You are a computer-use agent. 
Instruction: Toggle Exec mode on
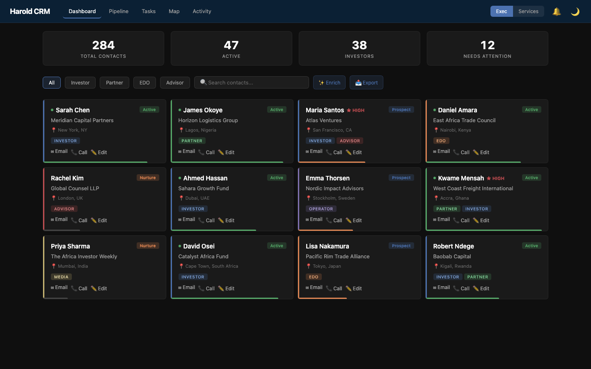tap(502, 11)
